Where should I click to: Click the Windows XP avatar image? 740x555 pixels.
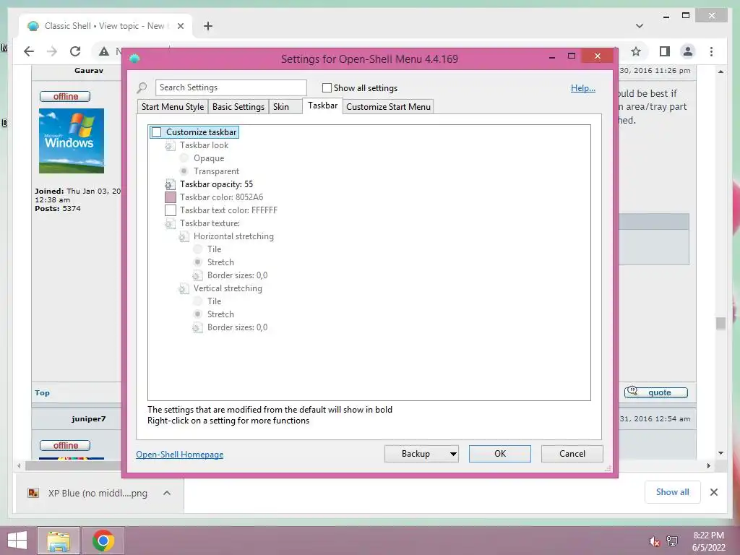coord(72,141)
